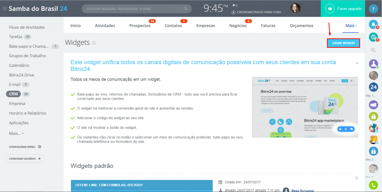Open Grupos de Trabalho in sidebar
Screen dimensions: 382x192
(27, 56)
